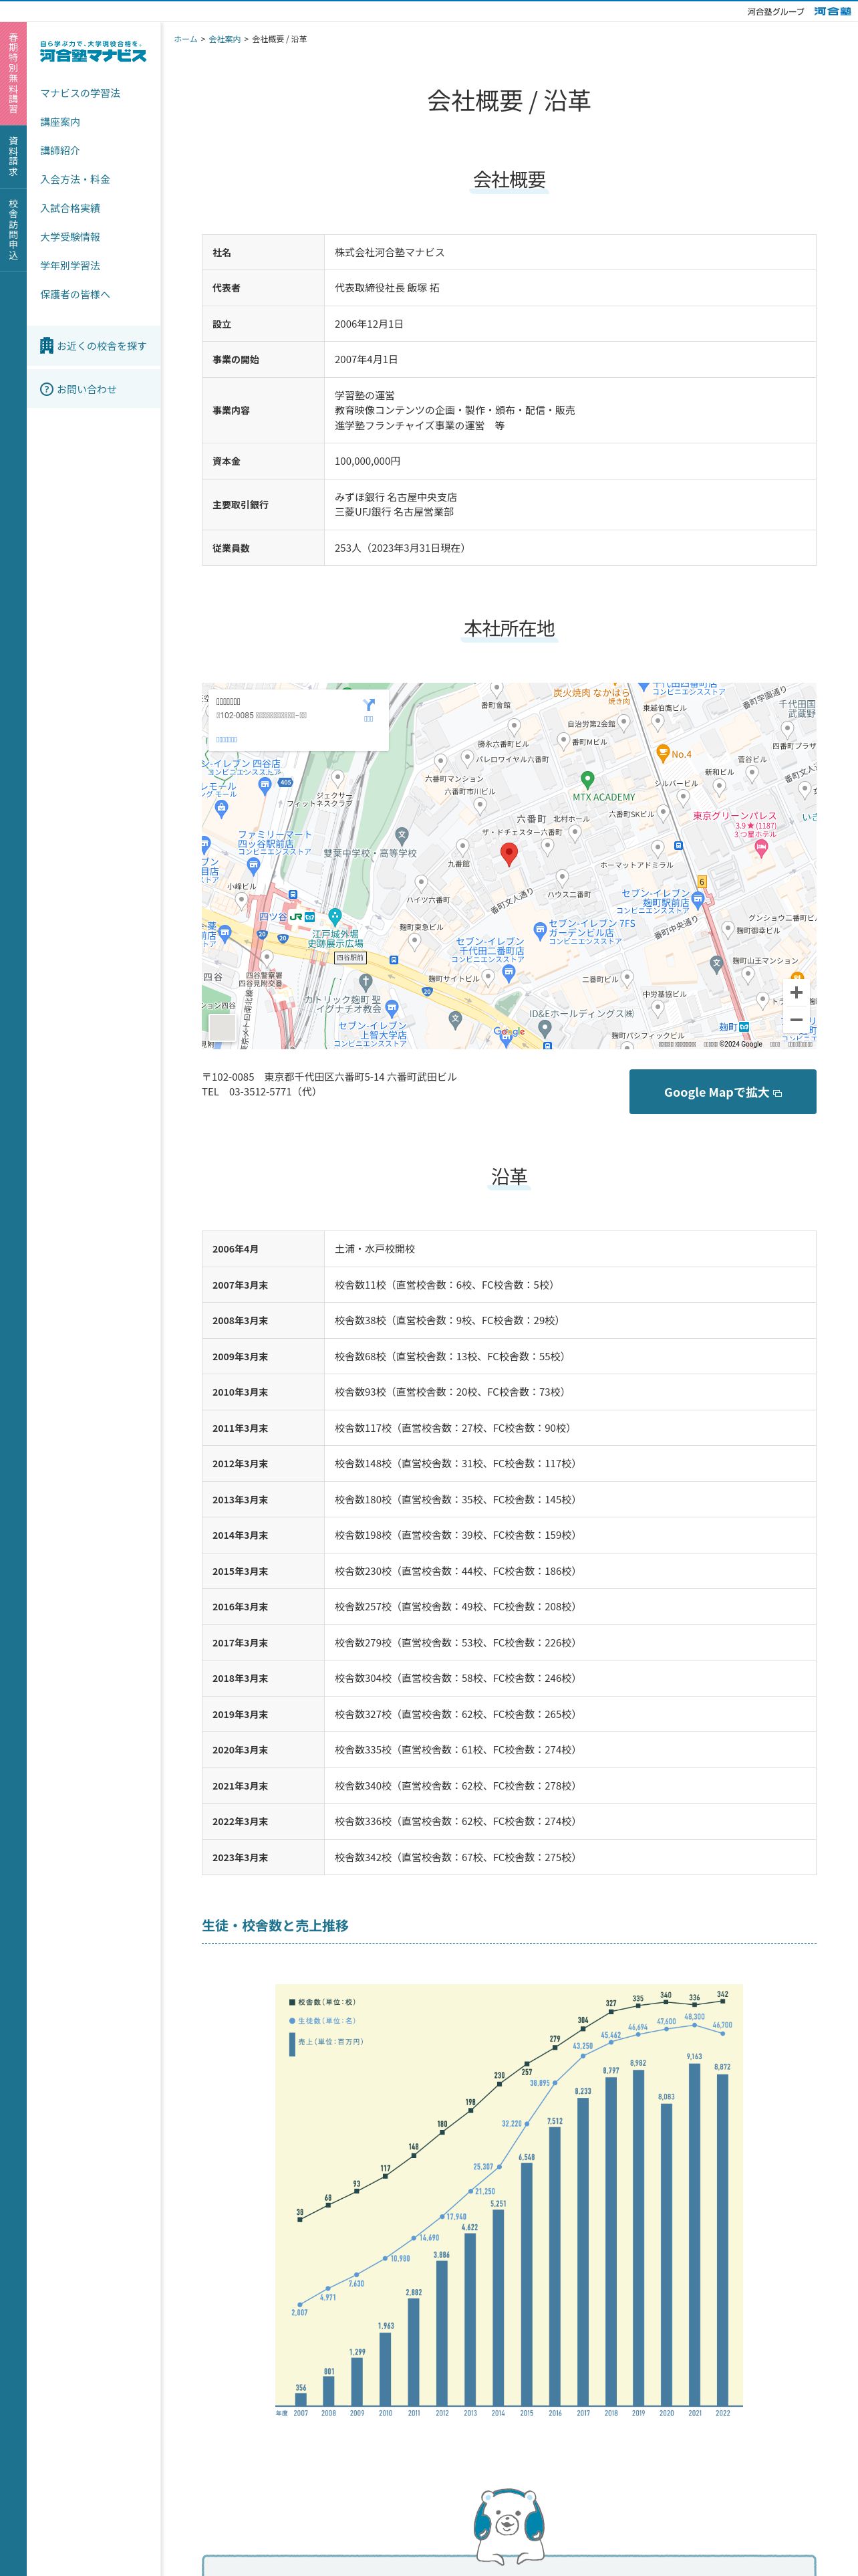Click the 生徒数 legend in the chart
858x2576 pixels.
coord(321,2021)
